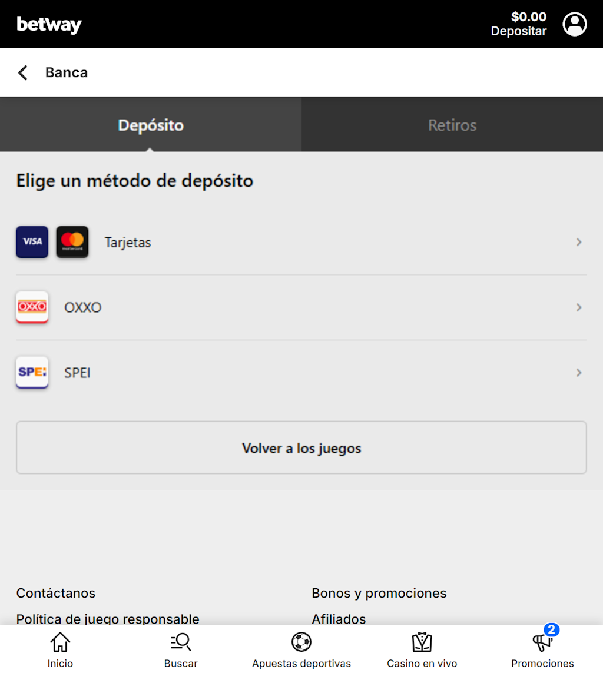Open the Casino en vivo icon
The height and width of the screenshot is (673, 603).
click(x=422, y=642)
